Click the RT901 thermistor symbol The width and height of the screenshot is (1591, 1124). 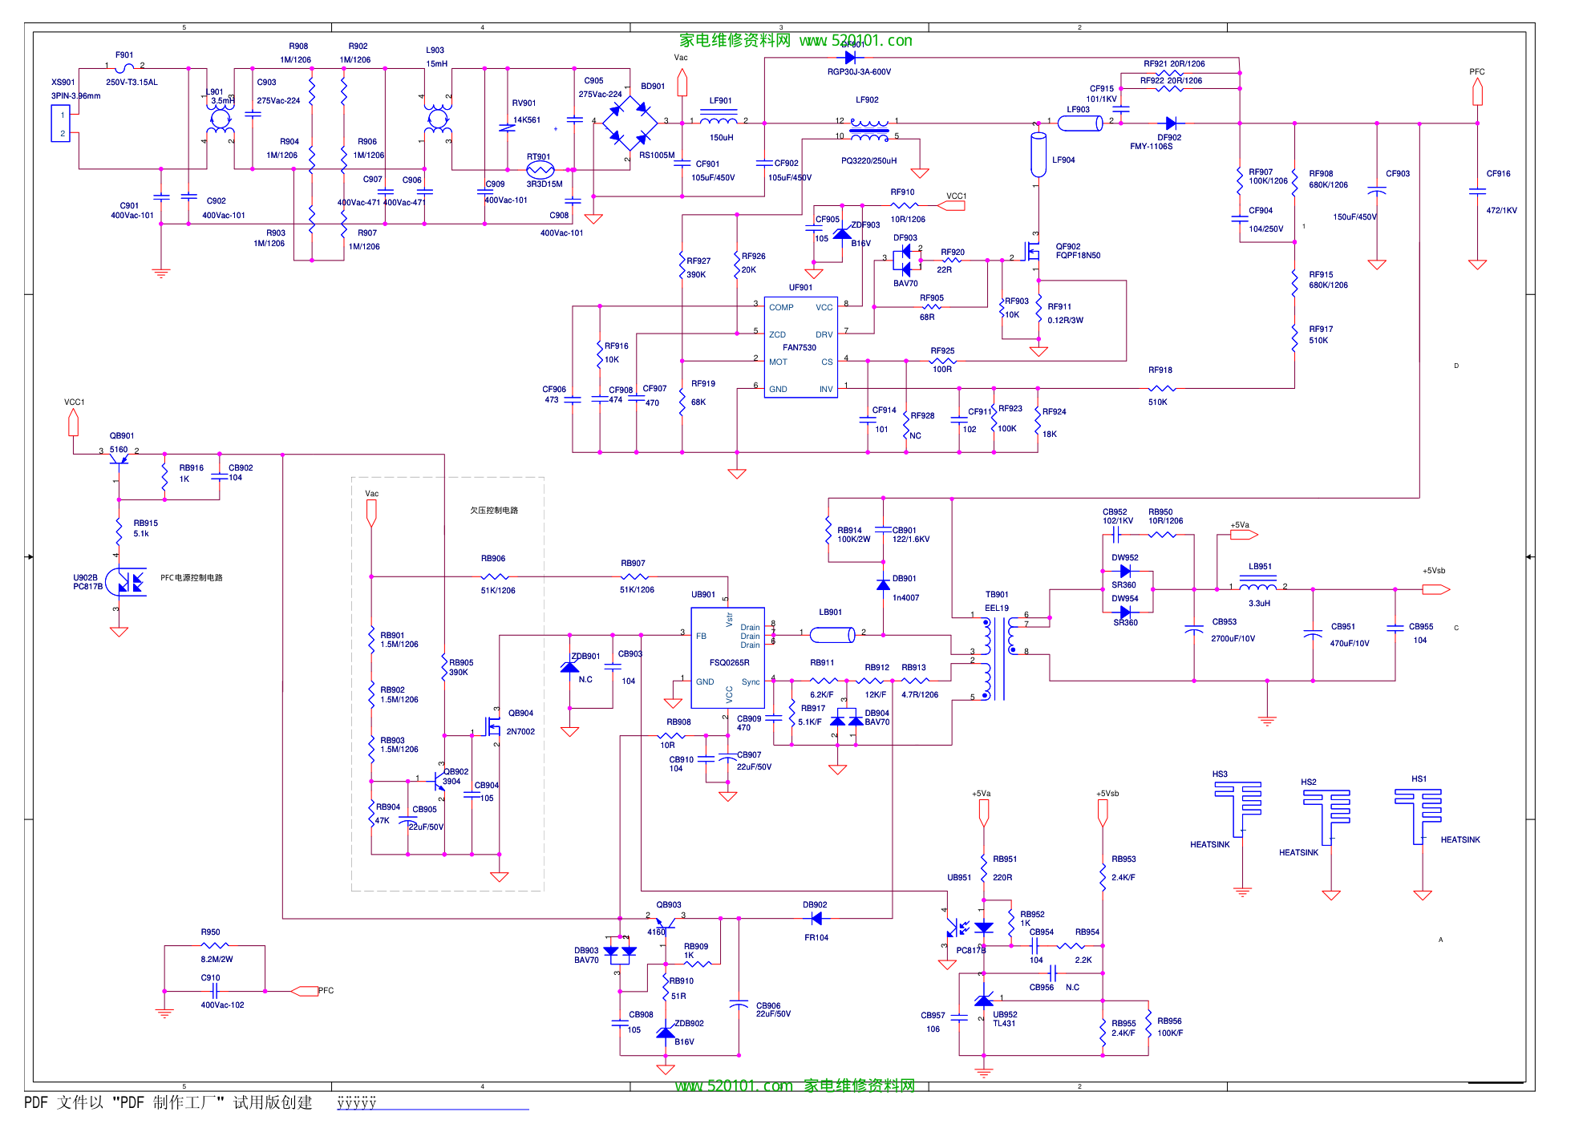(540, 169)
